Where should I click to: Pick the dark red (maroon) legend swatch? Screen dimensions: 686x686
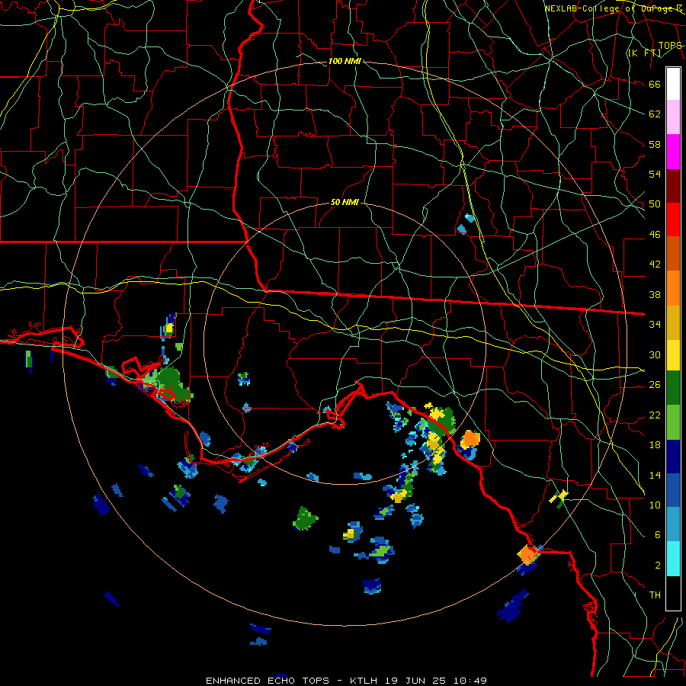(x=673, y=186)
